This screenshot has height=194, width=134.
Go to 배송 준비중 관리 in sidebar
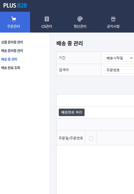[12, 51]
